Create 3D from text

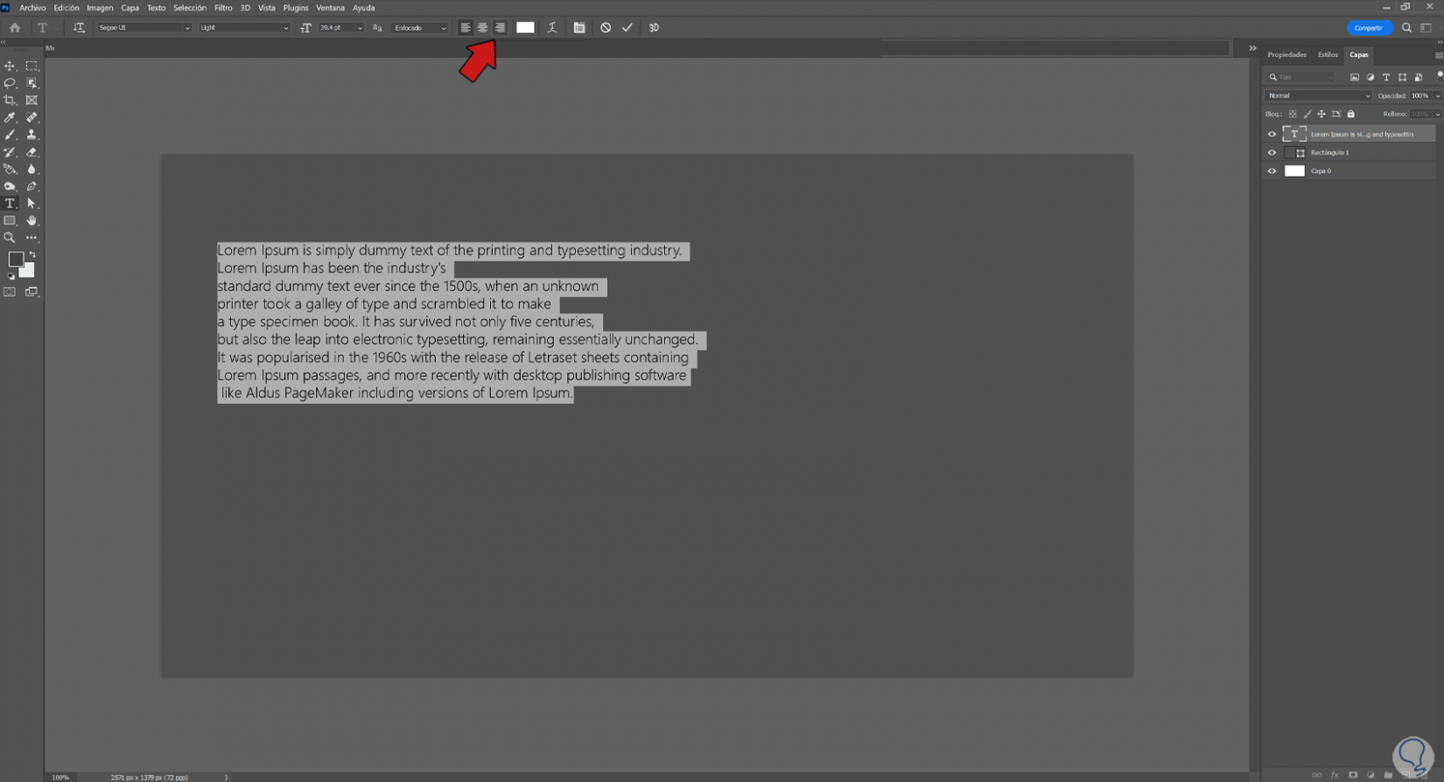tap(654, 28)
